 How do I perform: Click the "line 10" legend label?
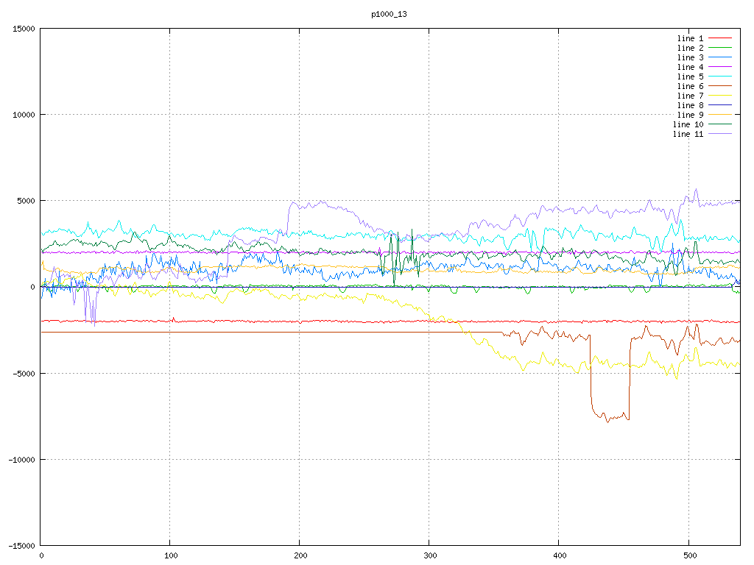(x=688, y=124)
